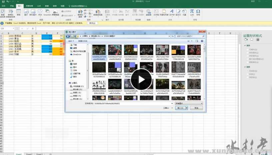Click the Size & Properties icon in format pane

[x=257, y=39]
